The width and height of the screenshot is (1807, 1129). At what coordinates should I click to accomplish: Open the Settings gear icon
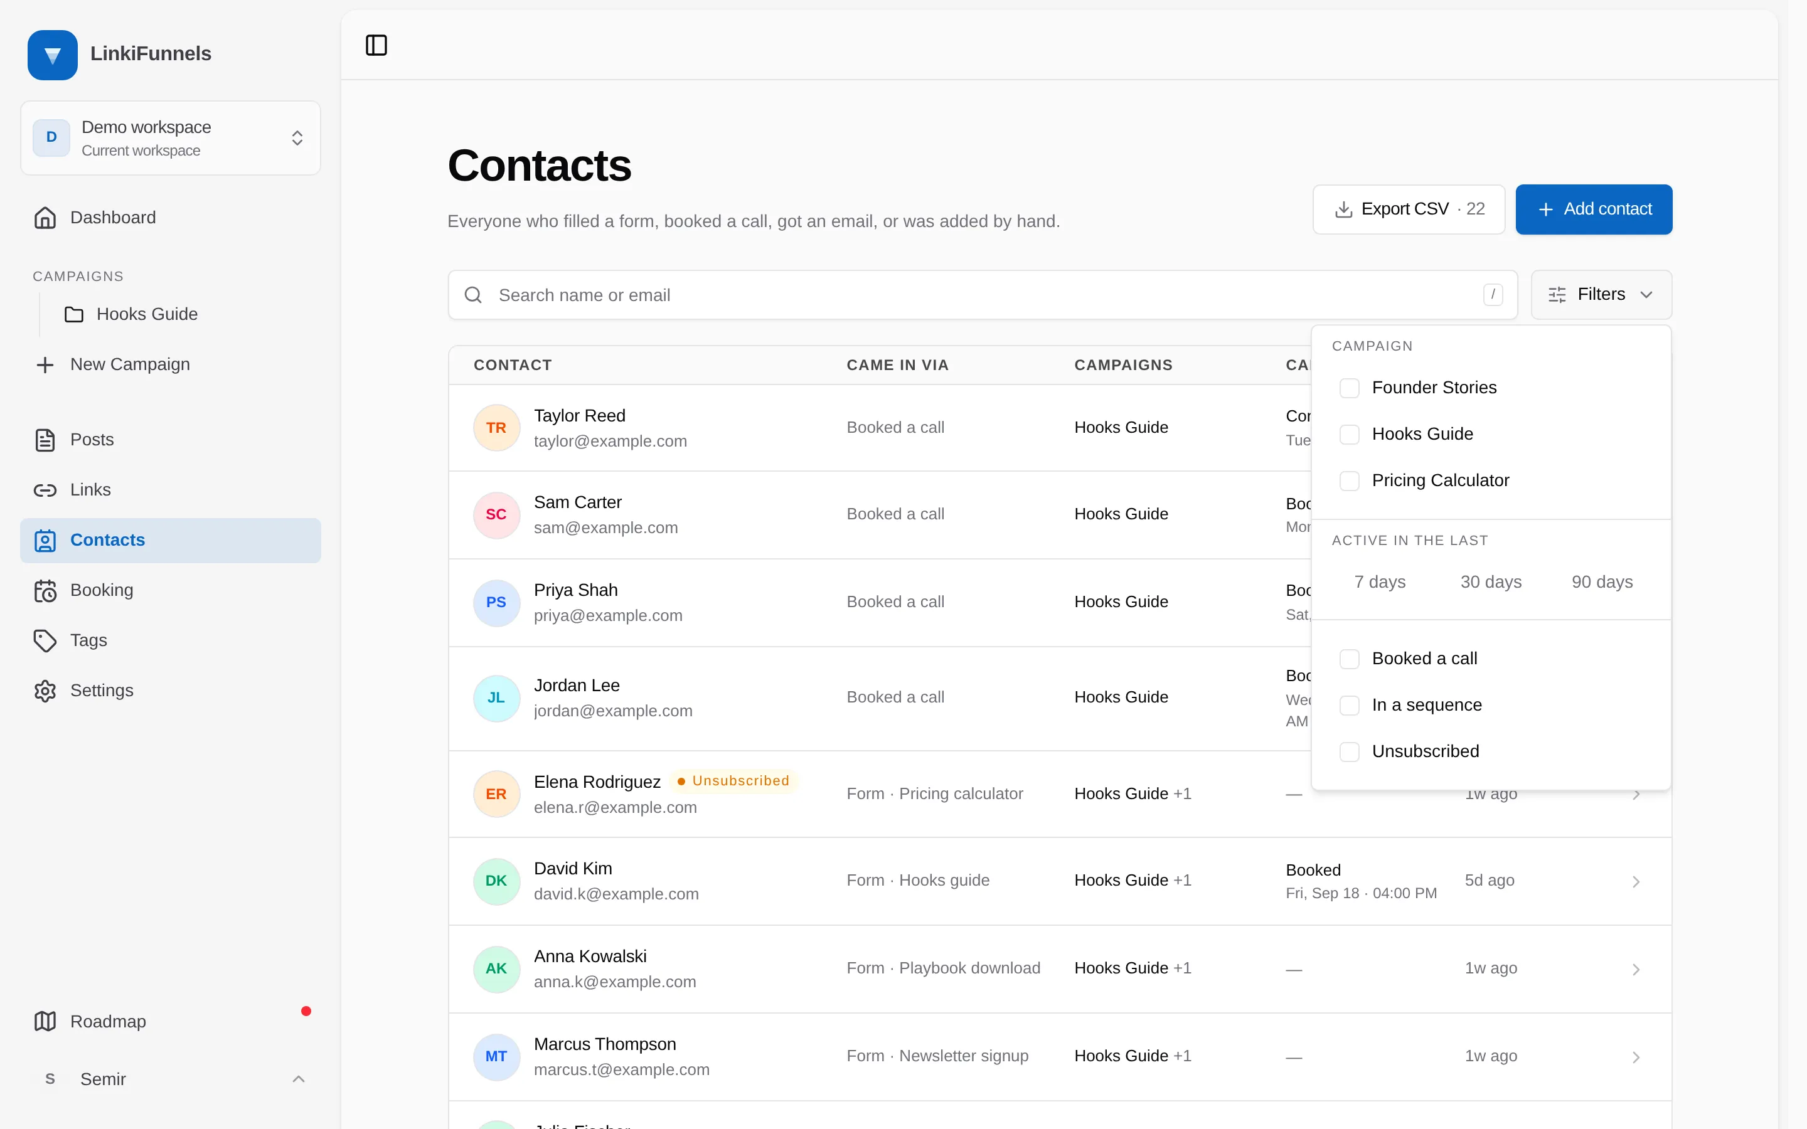click(45, 691)
